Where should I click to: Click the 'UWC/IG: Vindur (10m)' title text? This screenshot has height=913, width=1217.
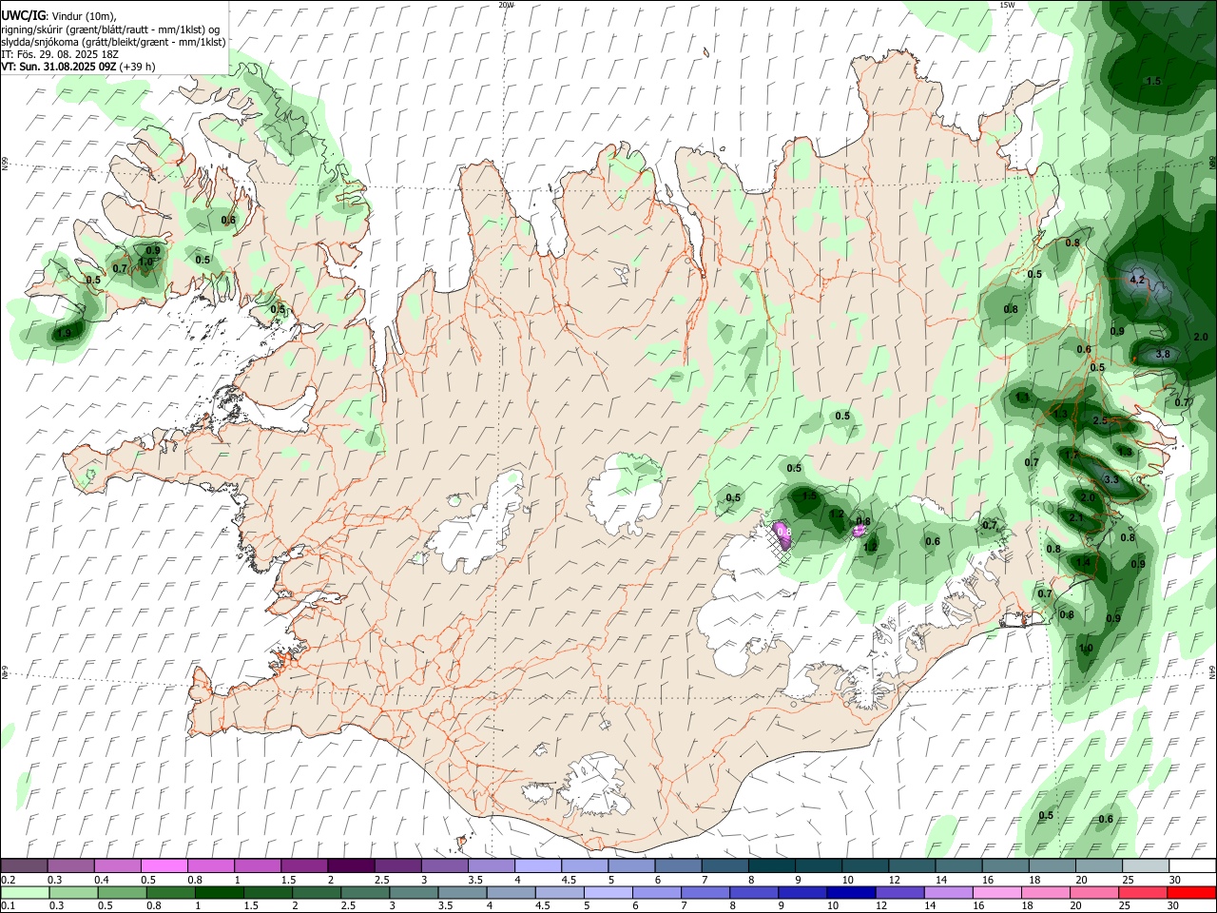point(59,15)
